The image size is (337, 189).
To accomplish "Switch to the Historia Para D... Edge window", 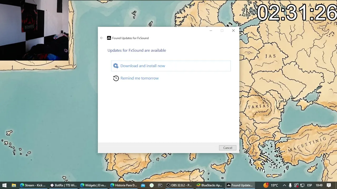I will coord(123,185).
